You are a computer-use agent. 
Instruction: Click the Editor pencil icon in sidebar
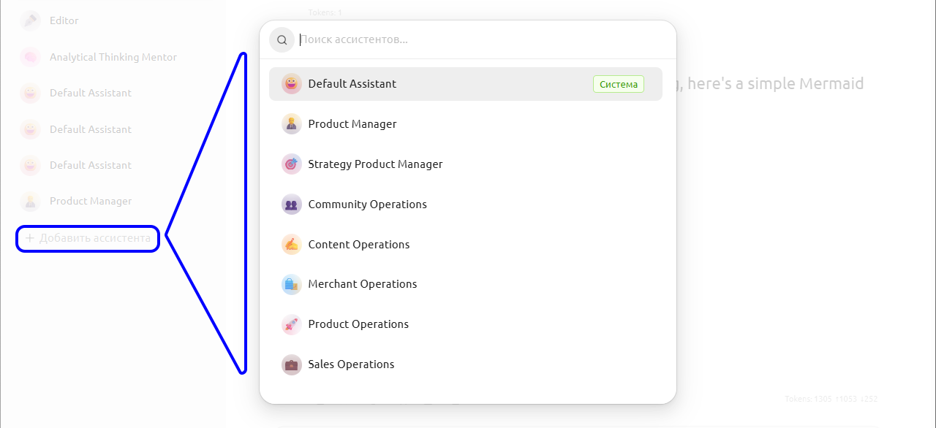click(30, 20)
